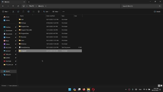Select the Windows folder
Screen dimensions: 163x92
click(x=50, y=44)
